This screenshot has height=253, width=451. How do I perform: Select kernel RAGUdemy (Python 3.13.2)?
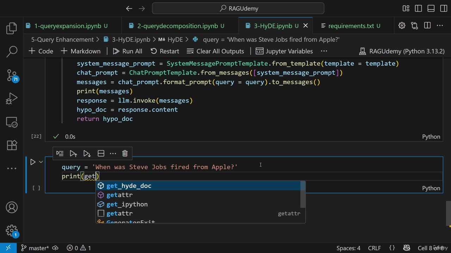click(402, 51)
